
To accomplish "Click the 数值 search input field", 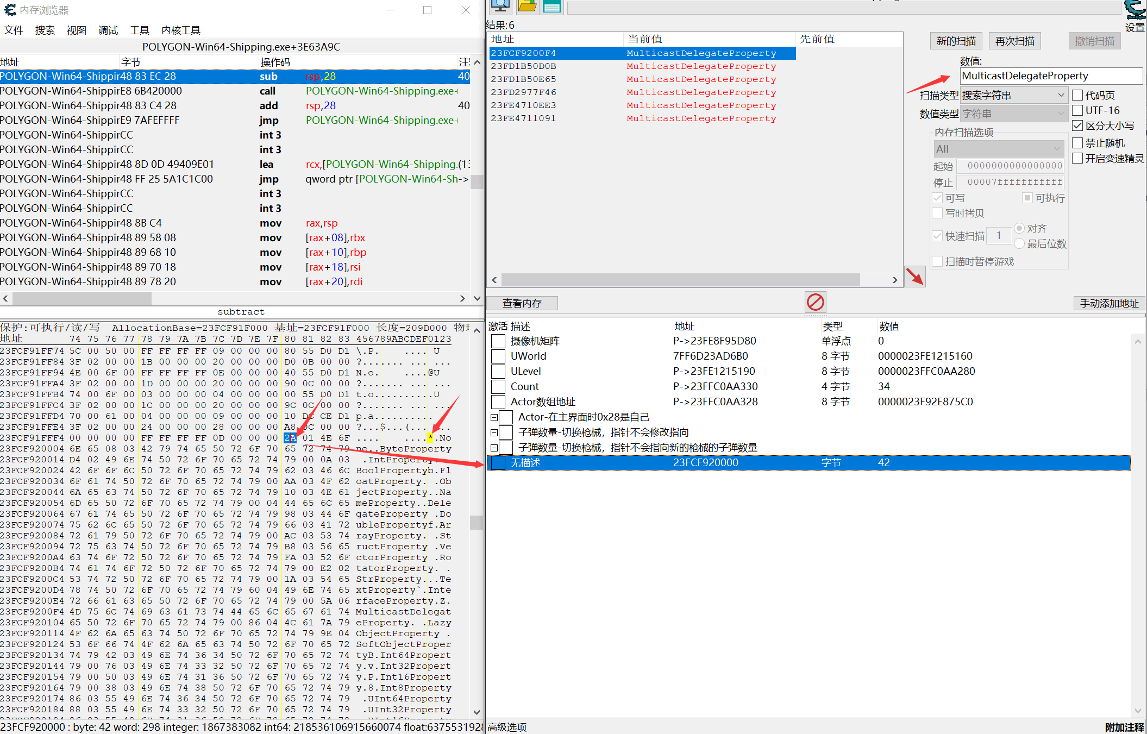I will [1051, 76].
